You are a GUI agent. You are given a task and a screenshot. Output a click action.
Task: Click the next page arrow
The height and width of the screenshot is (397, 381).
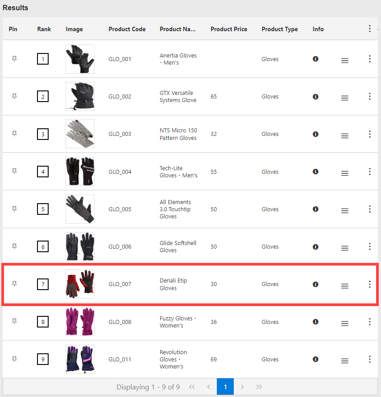(x=242, y=387)
